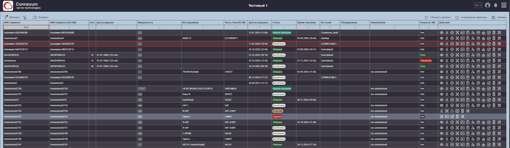
Task: Click the assign user icon in the Anonymous row dated 24.10.2025 (13:45)
Action: [x=473, y=60]
